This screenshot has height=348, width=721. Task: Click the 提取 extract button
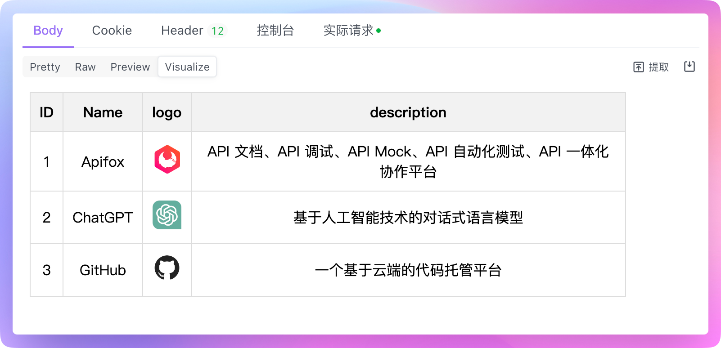[x=651, y=67]
